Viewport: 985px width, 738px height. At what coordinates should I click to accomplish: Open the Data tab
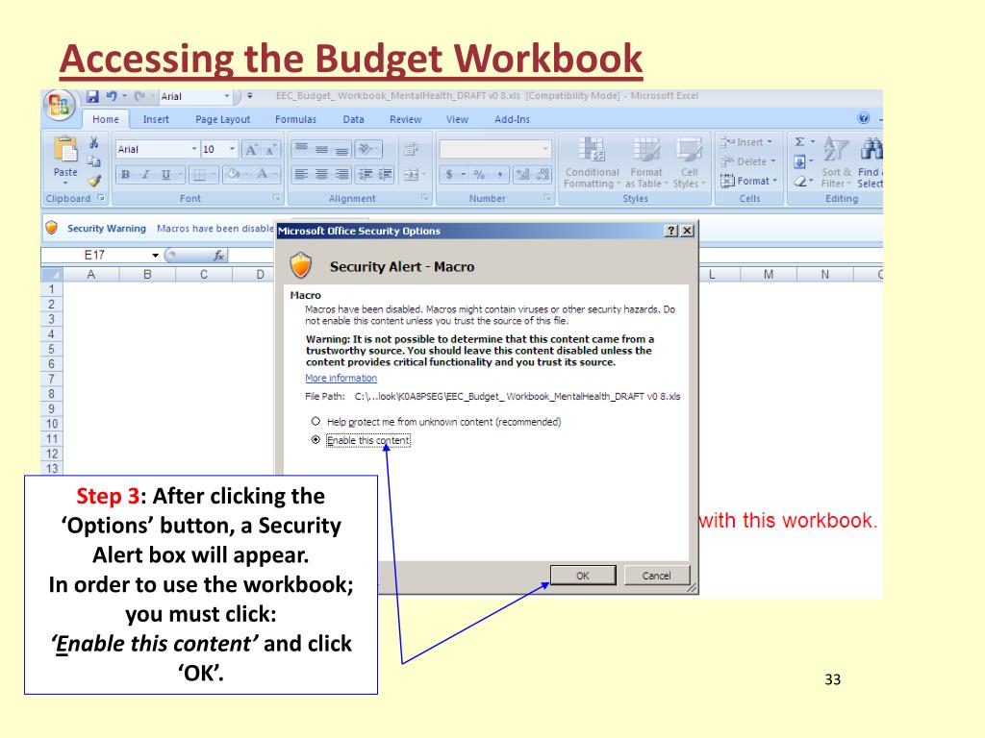point(353,119)
